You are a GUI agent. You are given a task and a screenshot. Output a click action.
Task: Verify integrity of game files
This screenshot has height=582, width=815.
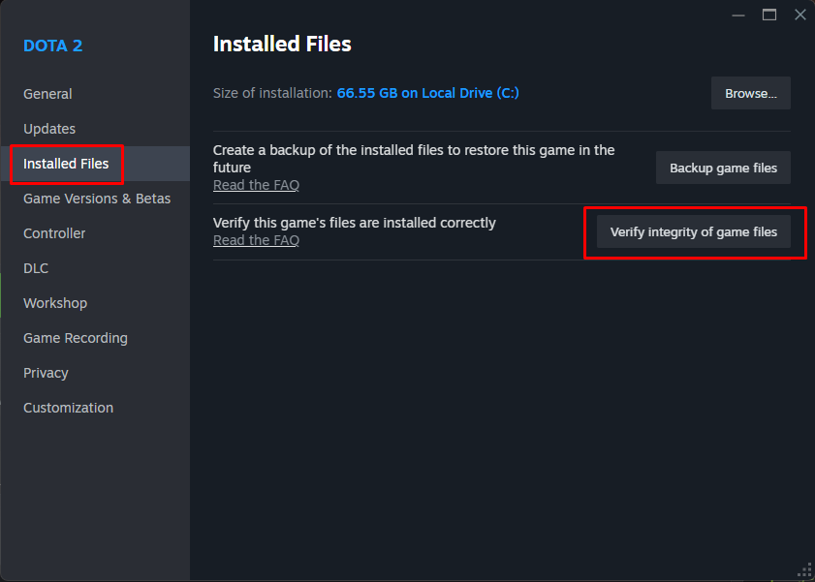click(693, 231)
